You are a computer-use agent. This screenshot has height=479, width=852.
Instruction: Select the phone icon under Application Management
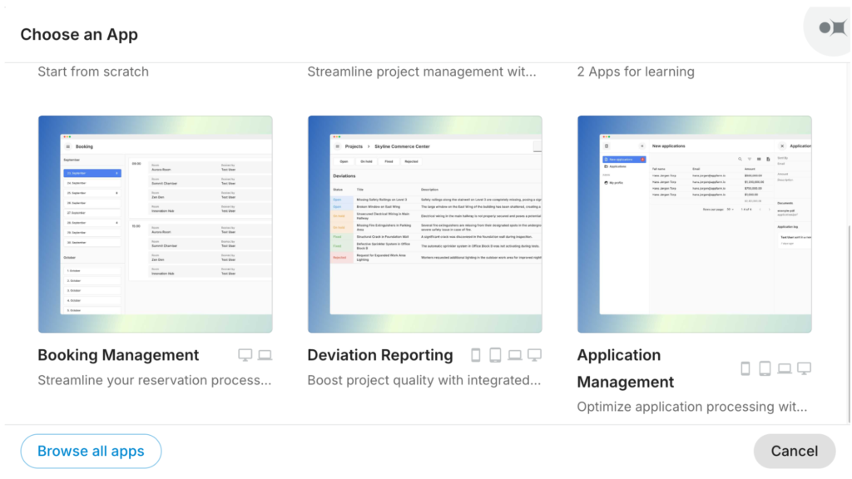[x=745, y=367]
